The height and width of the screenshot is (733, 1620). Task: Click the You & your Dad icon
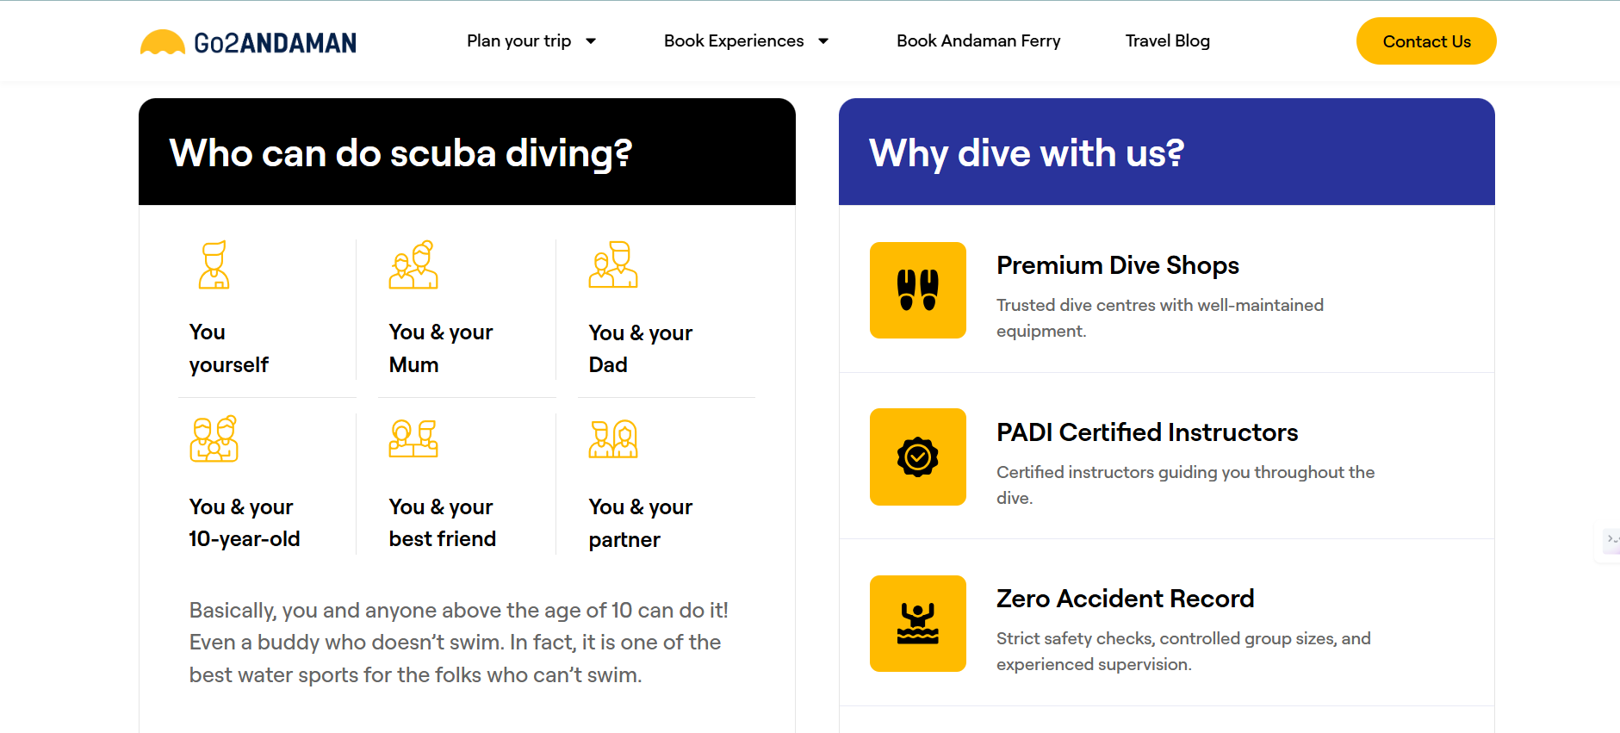(x=613, y=264)
